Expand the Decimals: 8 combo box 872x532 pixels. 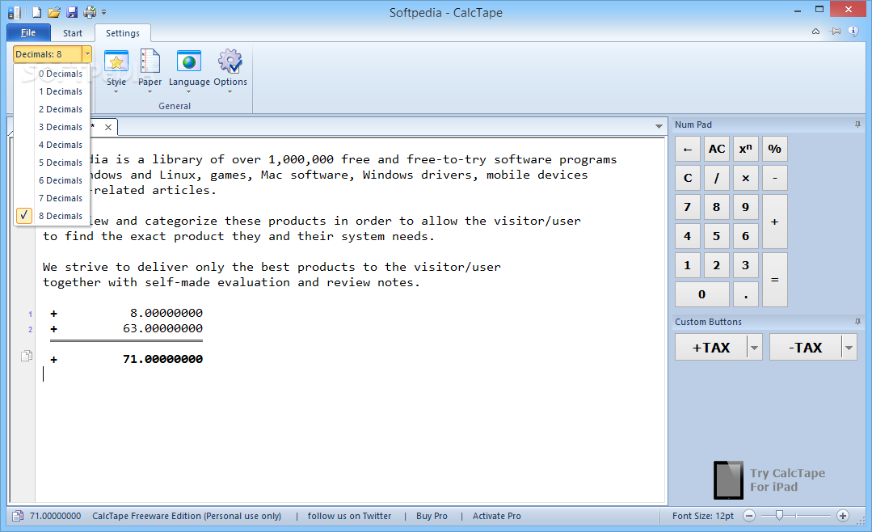[x=87, y=54]
